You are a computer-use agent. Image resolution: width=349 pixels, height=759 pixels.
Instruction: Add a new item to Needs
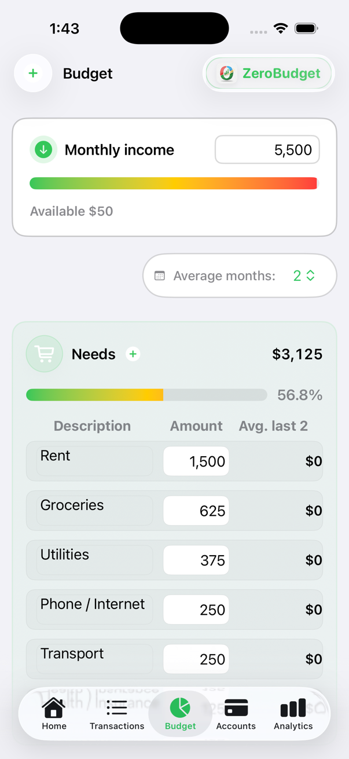pos(133,354)
